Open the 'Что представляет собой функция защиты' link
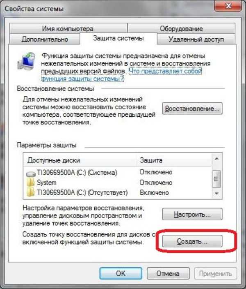Viewport: 246px width, 289px height. (121, 75)
